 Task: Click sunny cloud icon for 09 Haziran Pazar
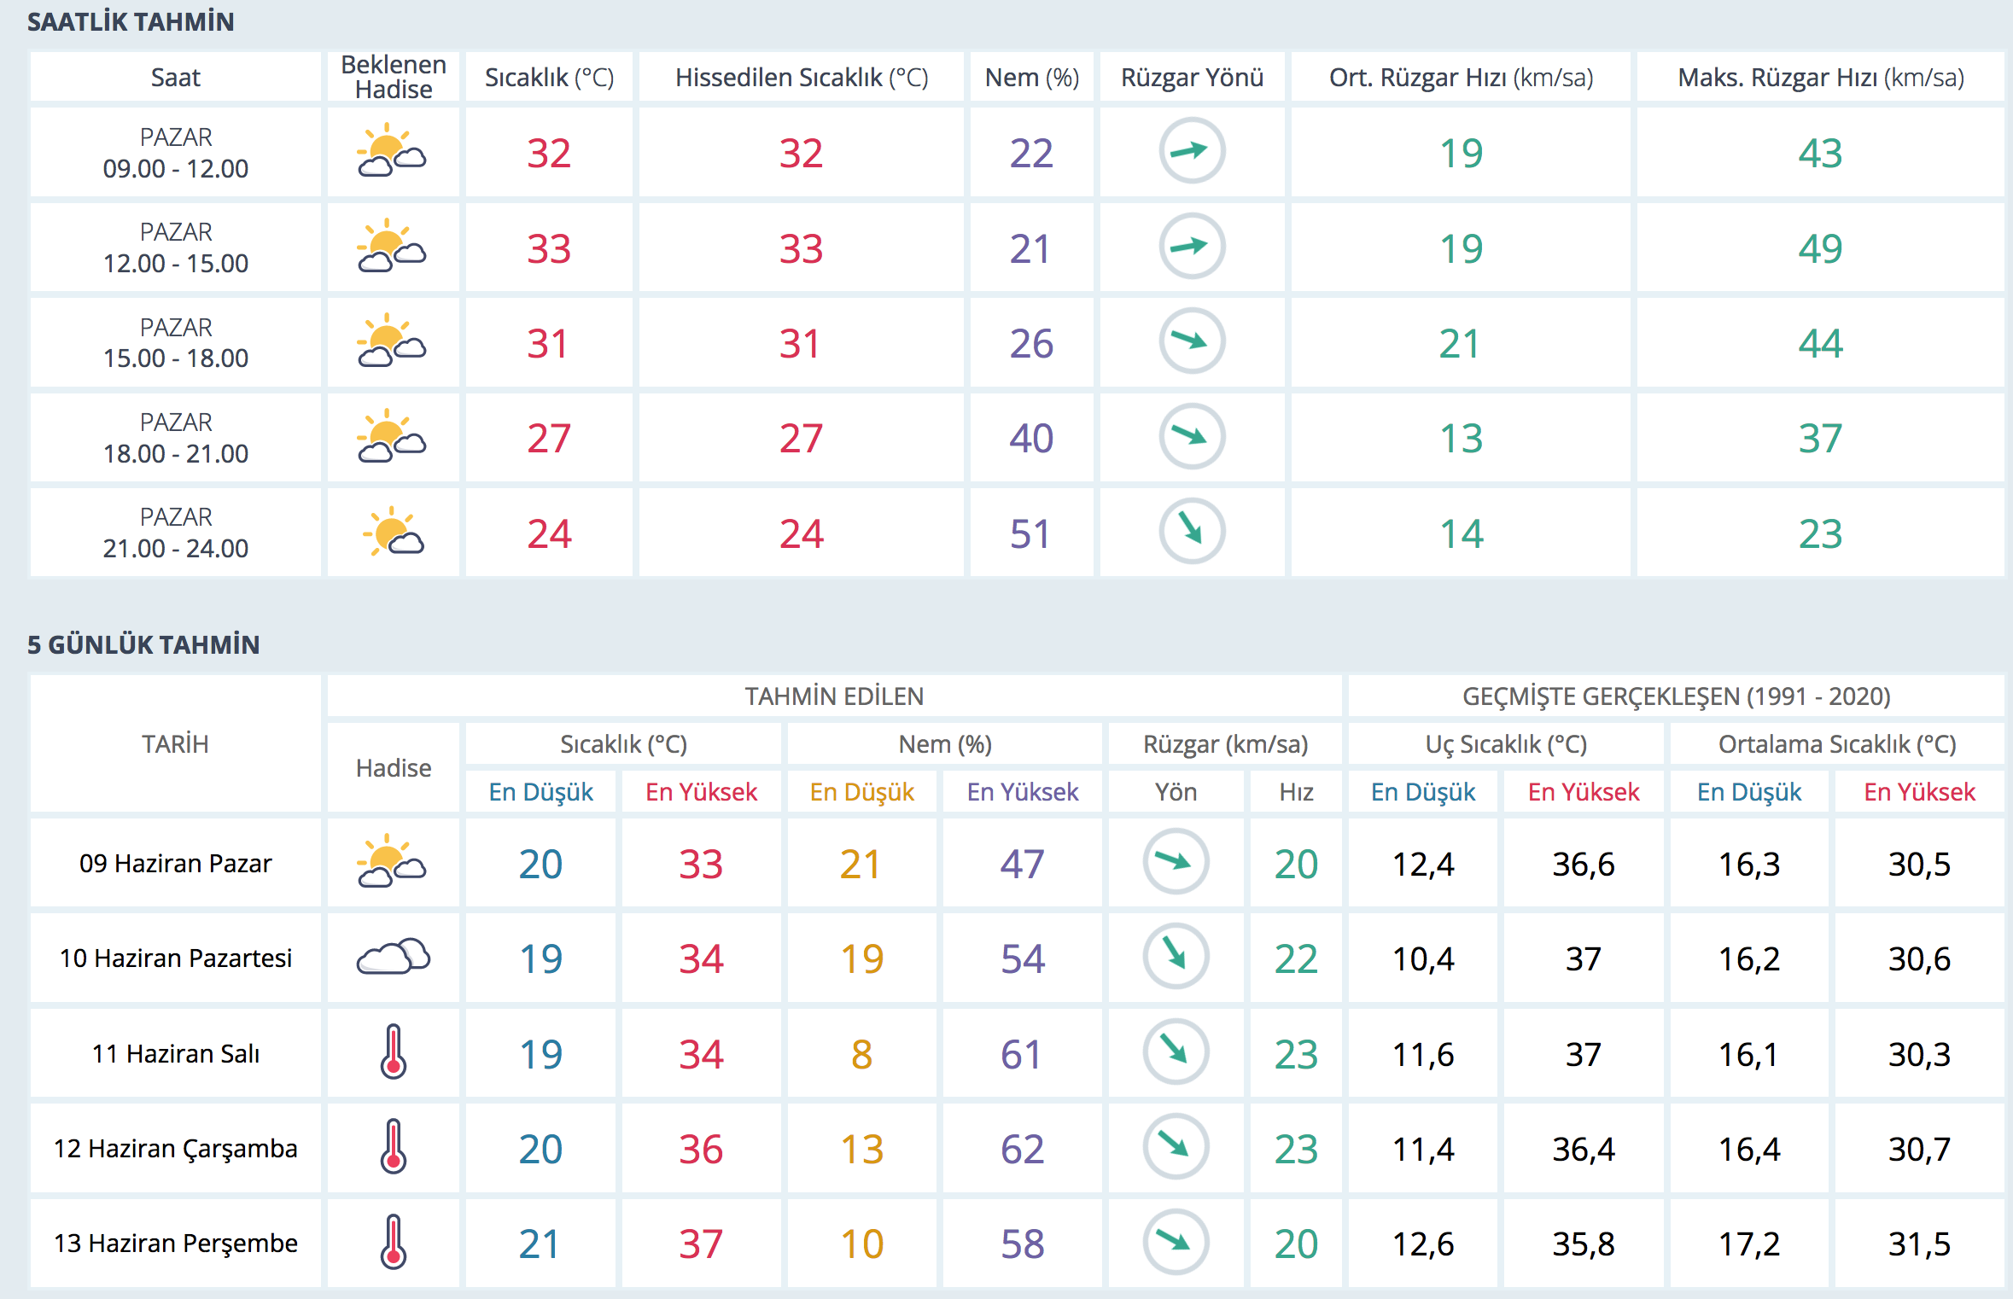click(392, 862)
